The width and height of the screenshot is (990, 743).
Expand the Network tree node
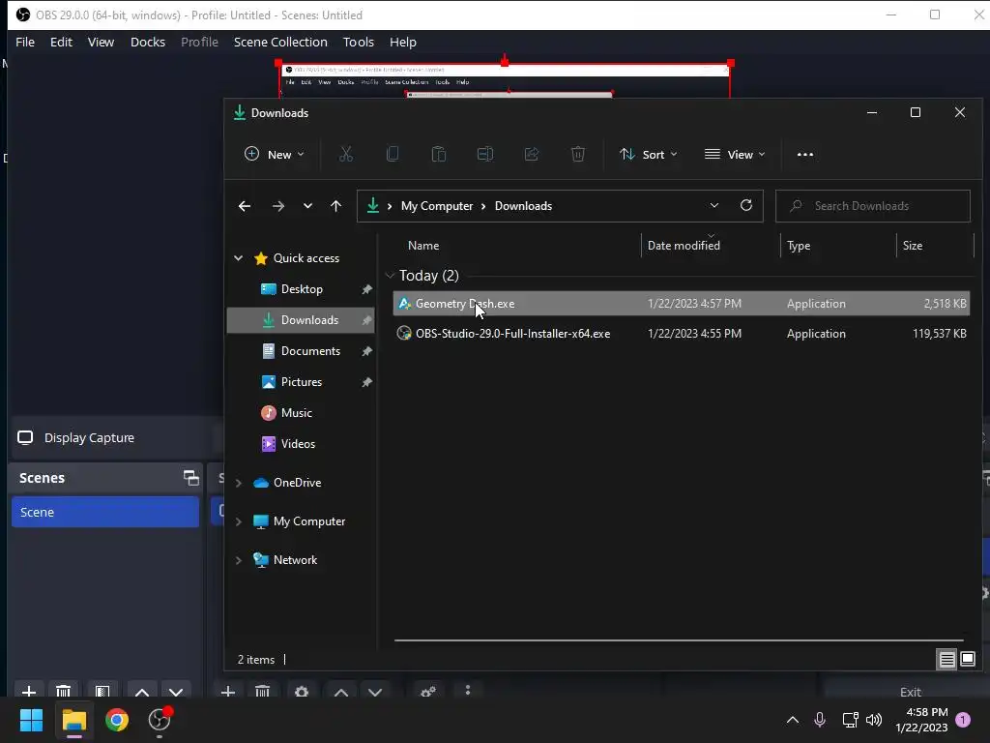(x=238, y=560)
